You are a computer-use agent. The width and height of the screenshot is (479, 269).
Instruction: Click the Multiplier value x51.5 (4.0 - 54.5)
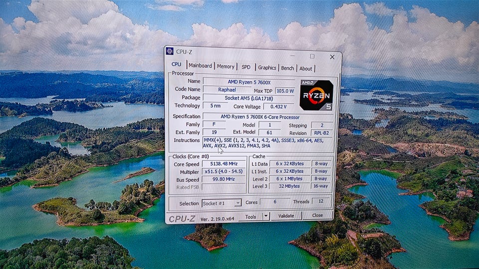tap(224, 171)
